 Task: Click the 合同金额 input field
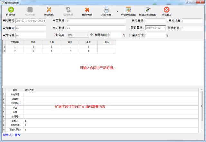(155, 21)
